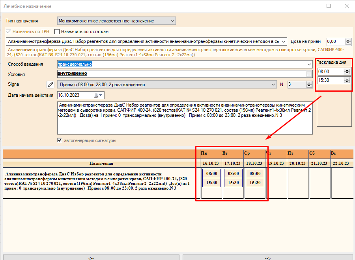Click the 17.10.23 date cell

point(233,163)
